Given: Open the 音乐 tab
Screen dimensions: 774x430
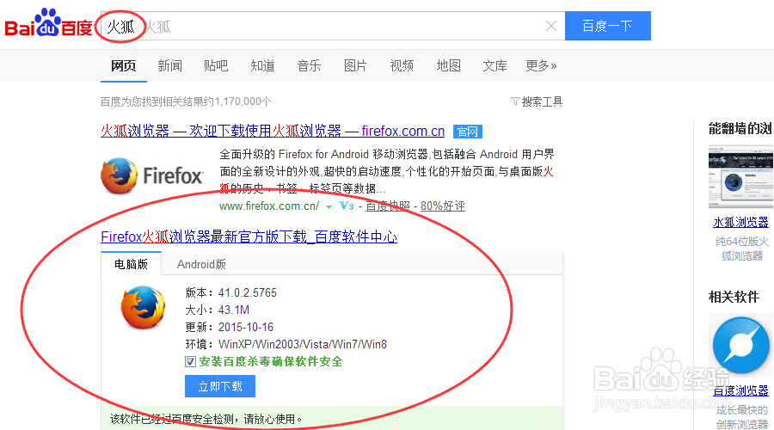Looking at the screenshot, I should pyautogui.click(x=309, y=65).
